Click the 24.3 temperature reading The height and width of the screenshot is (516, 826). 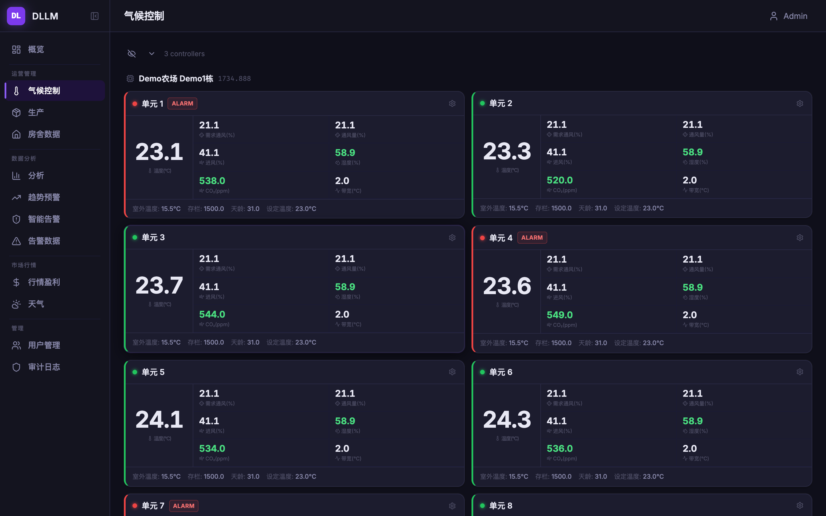pyautogui.click(x=507, y=419)
